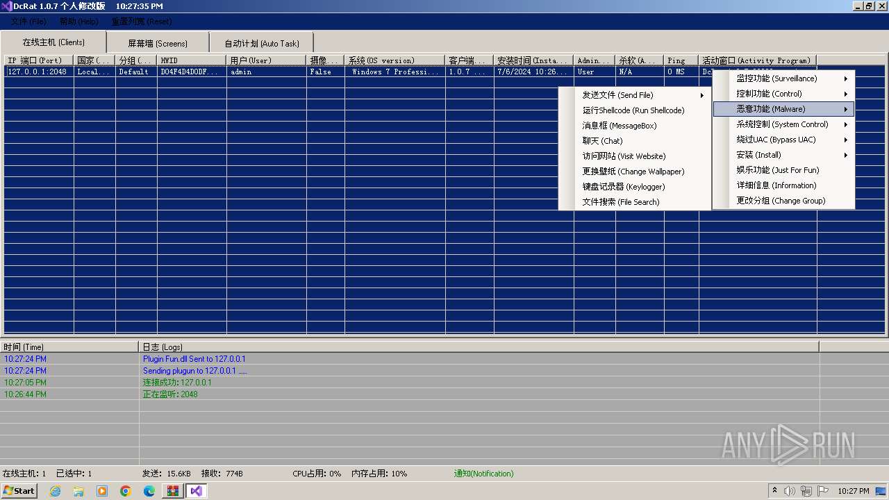Select the log entry at 10:26:44 PM

click(410, 394)
